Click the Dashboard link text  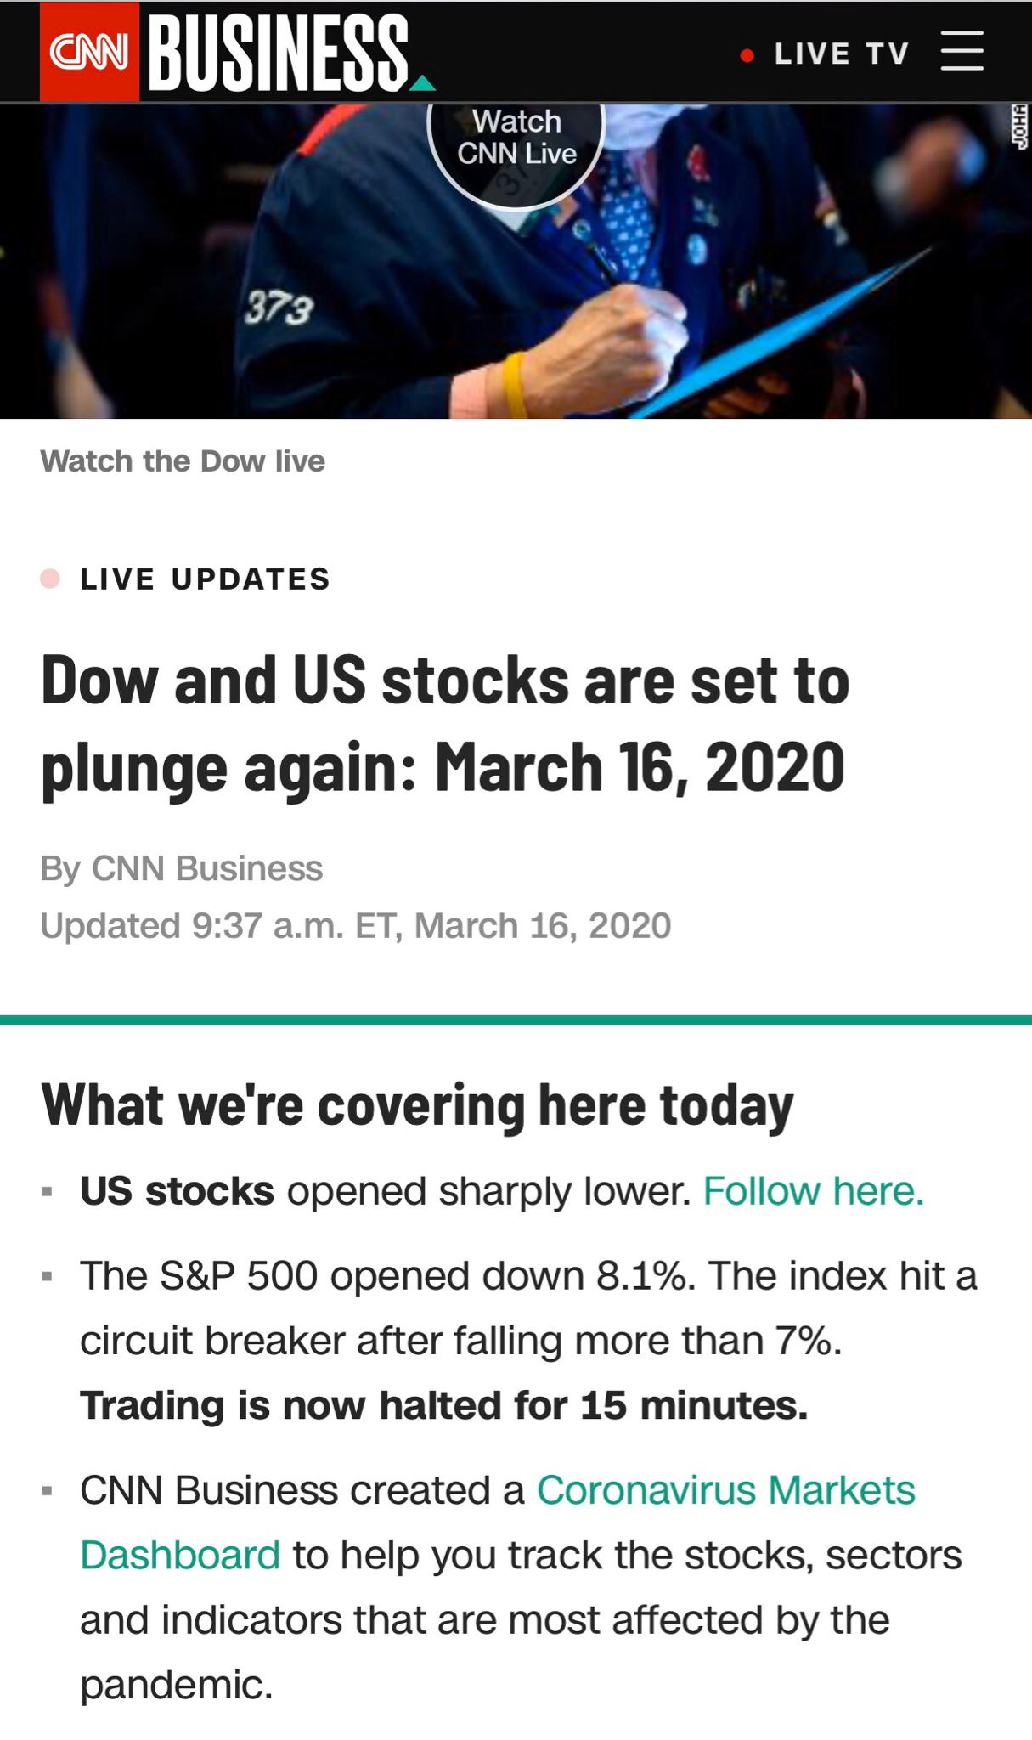(180, 1556)
